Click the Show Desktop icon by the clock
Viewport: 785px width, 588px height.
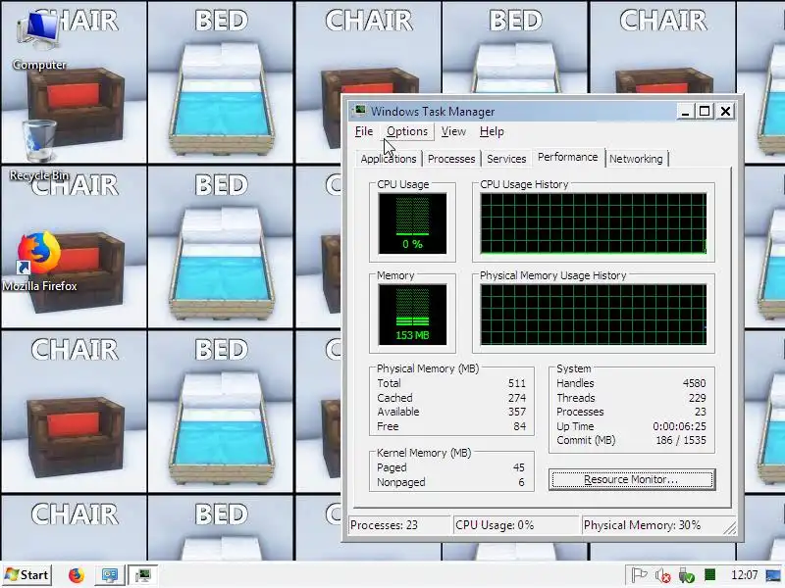pos(773,575)
